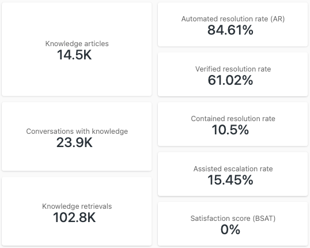Open the Assisted escalation rate card

point(233,174)
